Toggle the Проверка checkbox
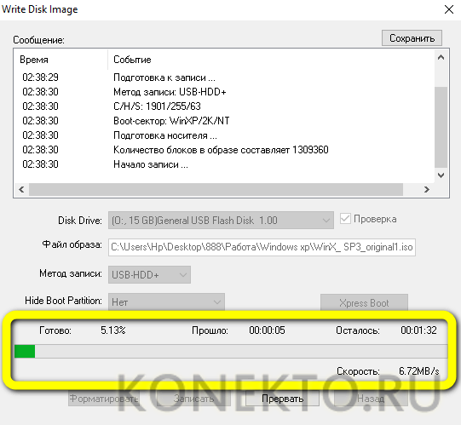The height and width of the screenshot is (425, 461). (x=345, y=219)
